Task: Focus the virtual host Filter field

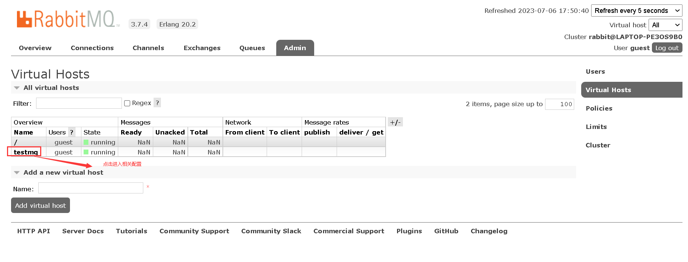Action: (79, 103)
